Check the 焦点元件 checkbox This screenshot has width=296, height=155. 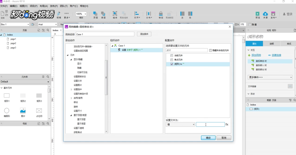172,60
